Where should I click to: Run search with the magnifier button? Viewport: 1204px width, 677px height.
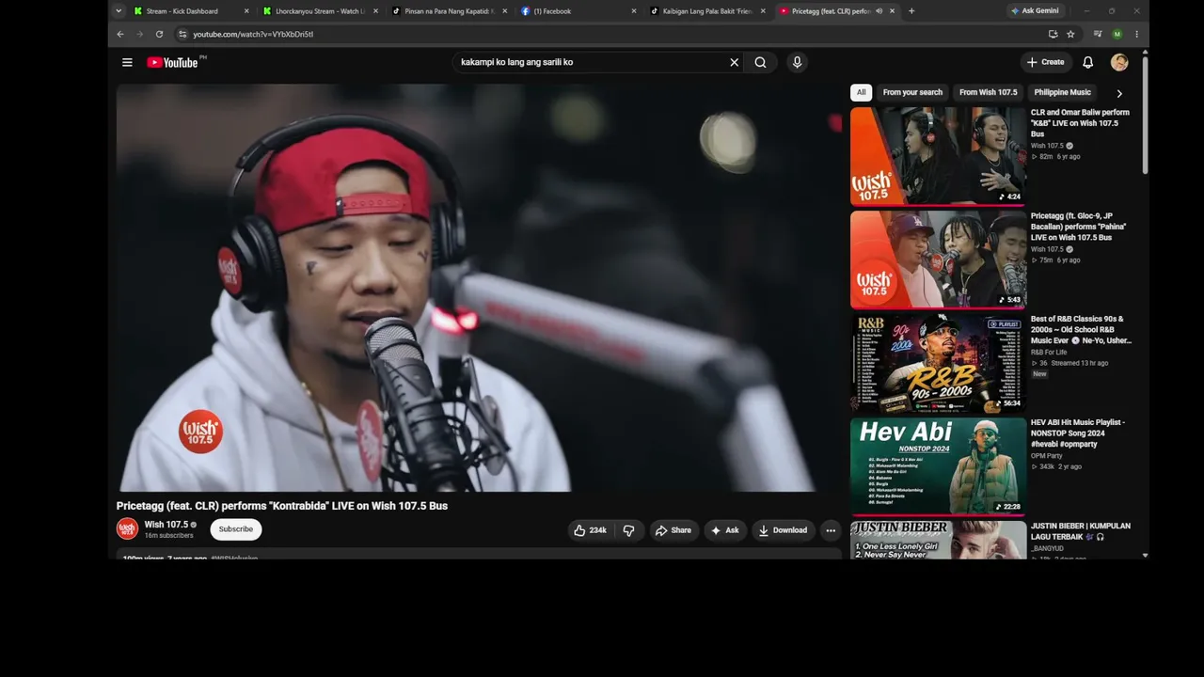coord(760,63)
